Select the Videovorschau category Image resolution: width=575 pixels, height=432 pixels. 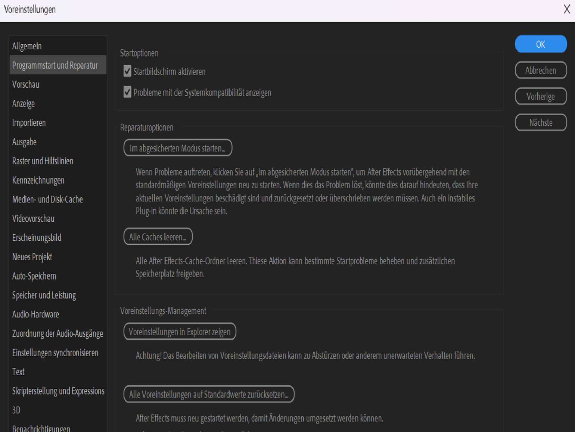pyautogui.click(x=58, y=219)
